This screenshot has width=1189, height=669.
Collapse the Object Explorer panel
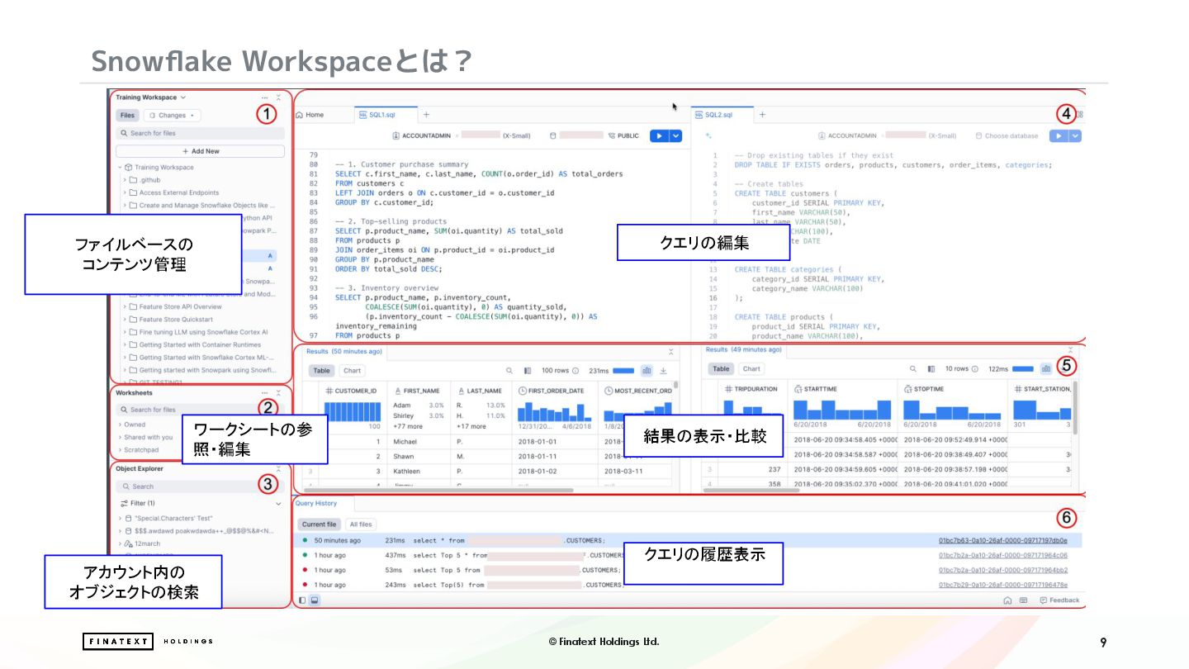coord(278,469)
